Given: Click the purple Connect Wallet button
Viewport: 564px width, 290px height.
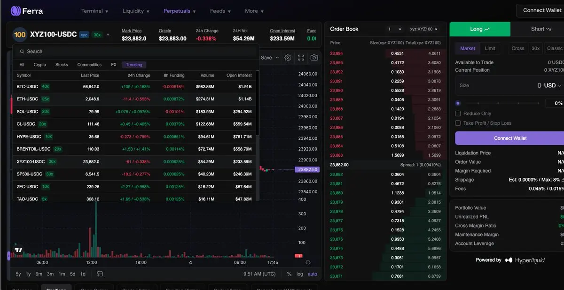Looking at the screenshot, I should coord(509,138).
